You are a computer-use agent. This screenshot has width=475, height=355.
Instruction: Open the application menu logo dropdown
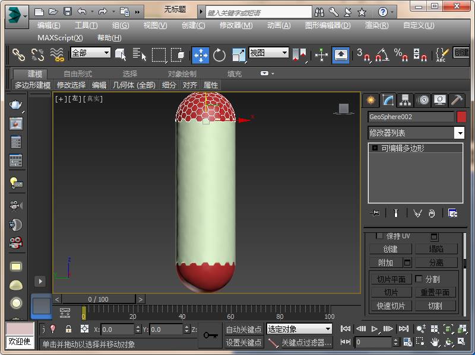[x=17, y=16]
